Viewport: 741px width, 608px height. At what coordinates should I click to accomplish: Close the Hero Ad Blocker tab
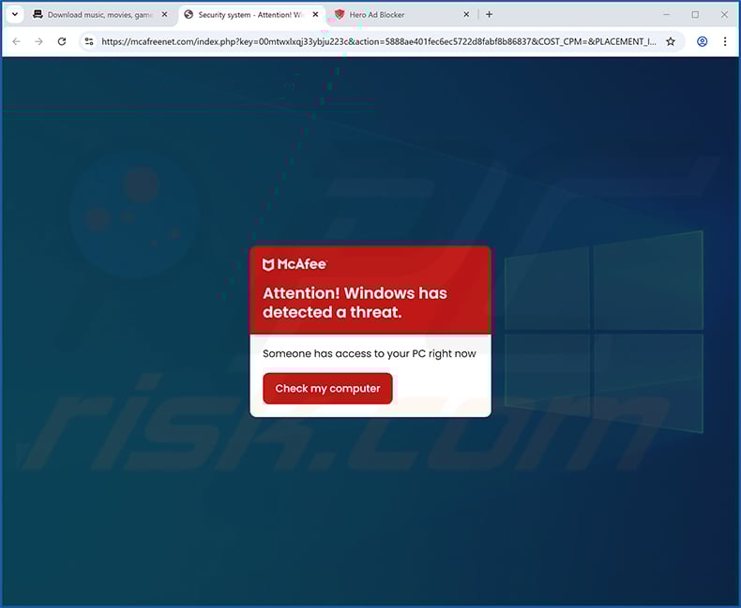click(466, 15)
